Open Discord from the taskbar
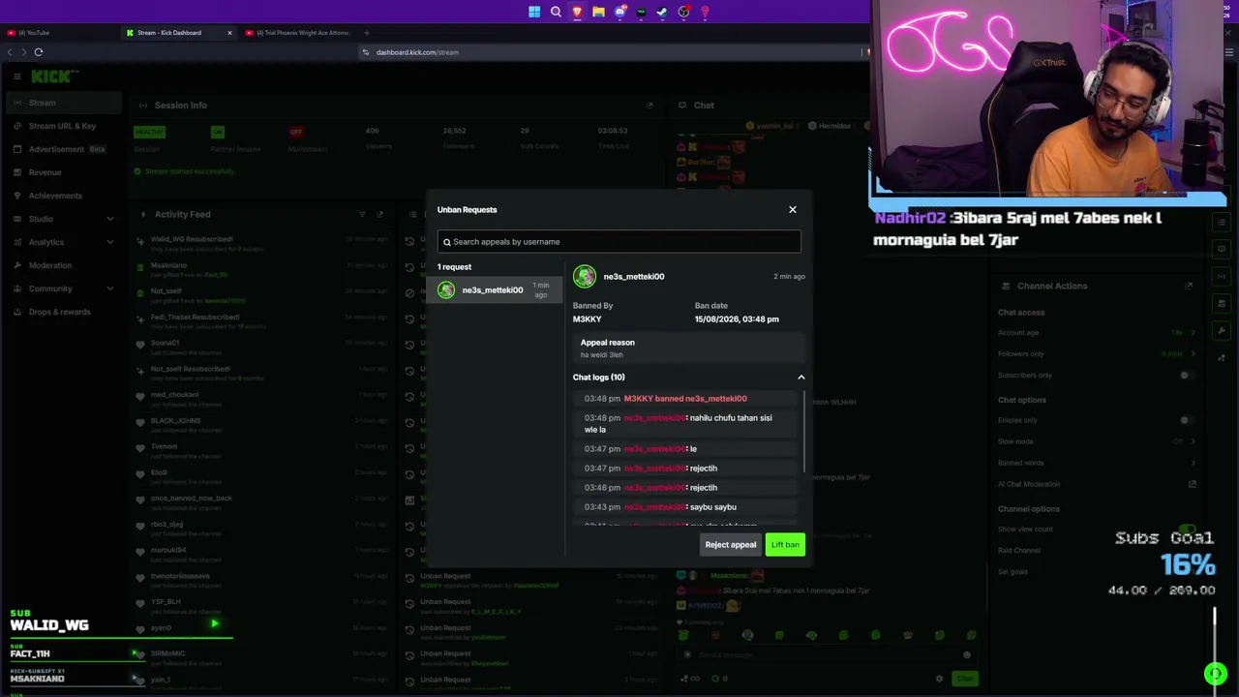Image resolution: width=1239 pixels, height=697 pixels. [x=619, y=12]
